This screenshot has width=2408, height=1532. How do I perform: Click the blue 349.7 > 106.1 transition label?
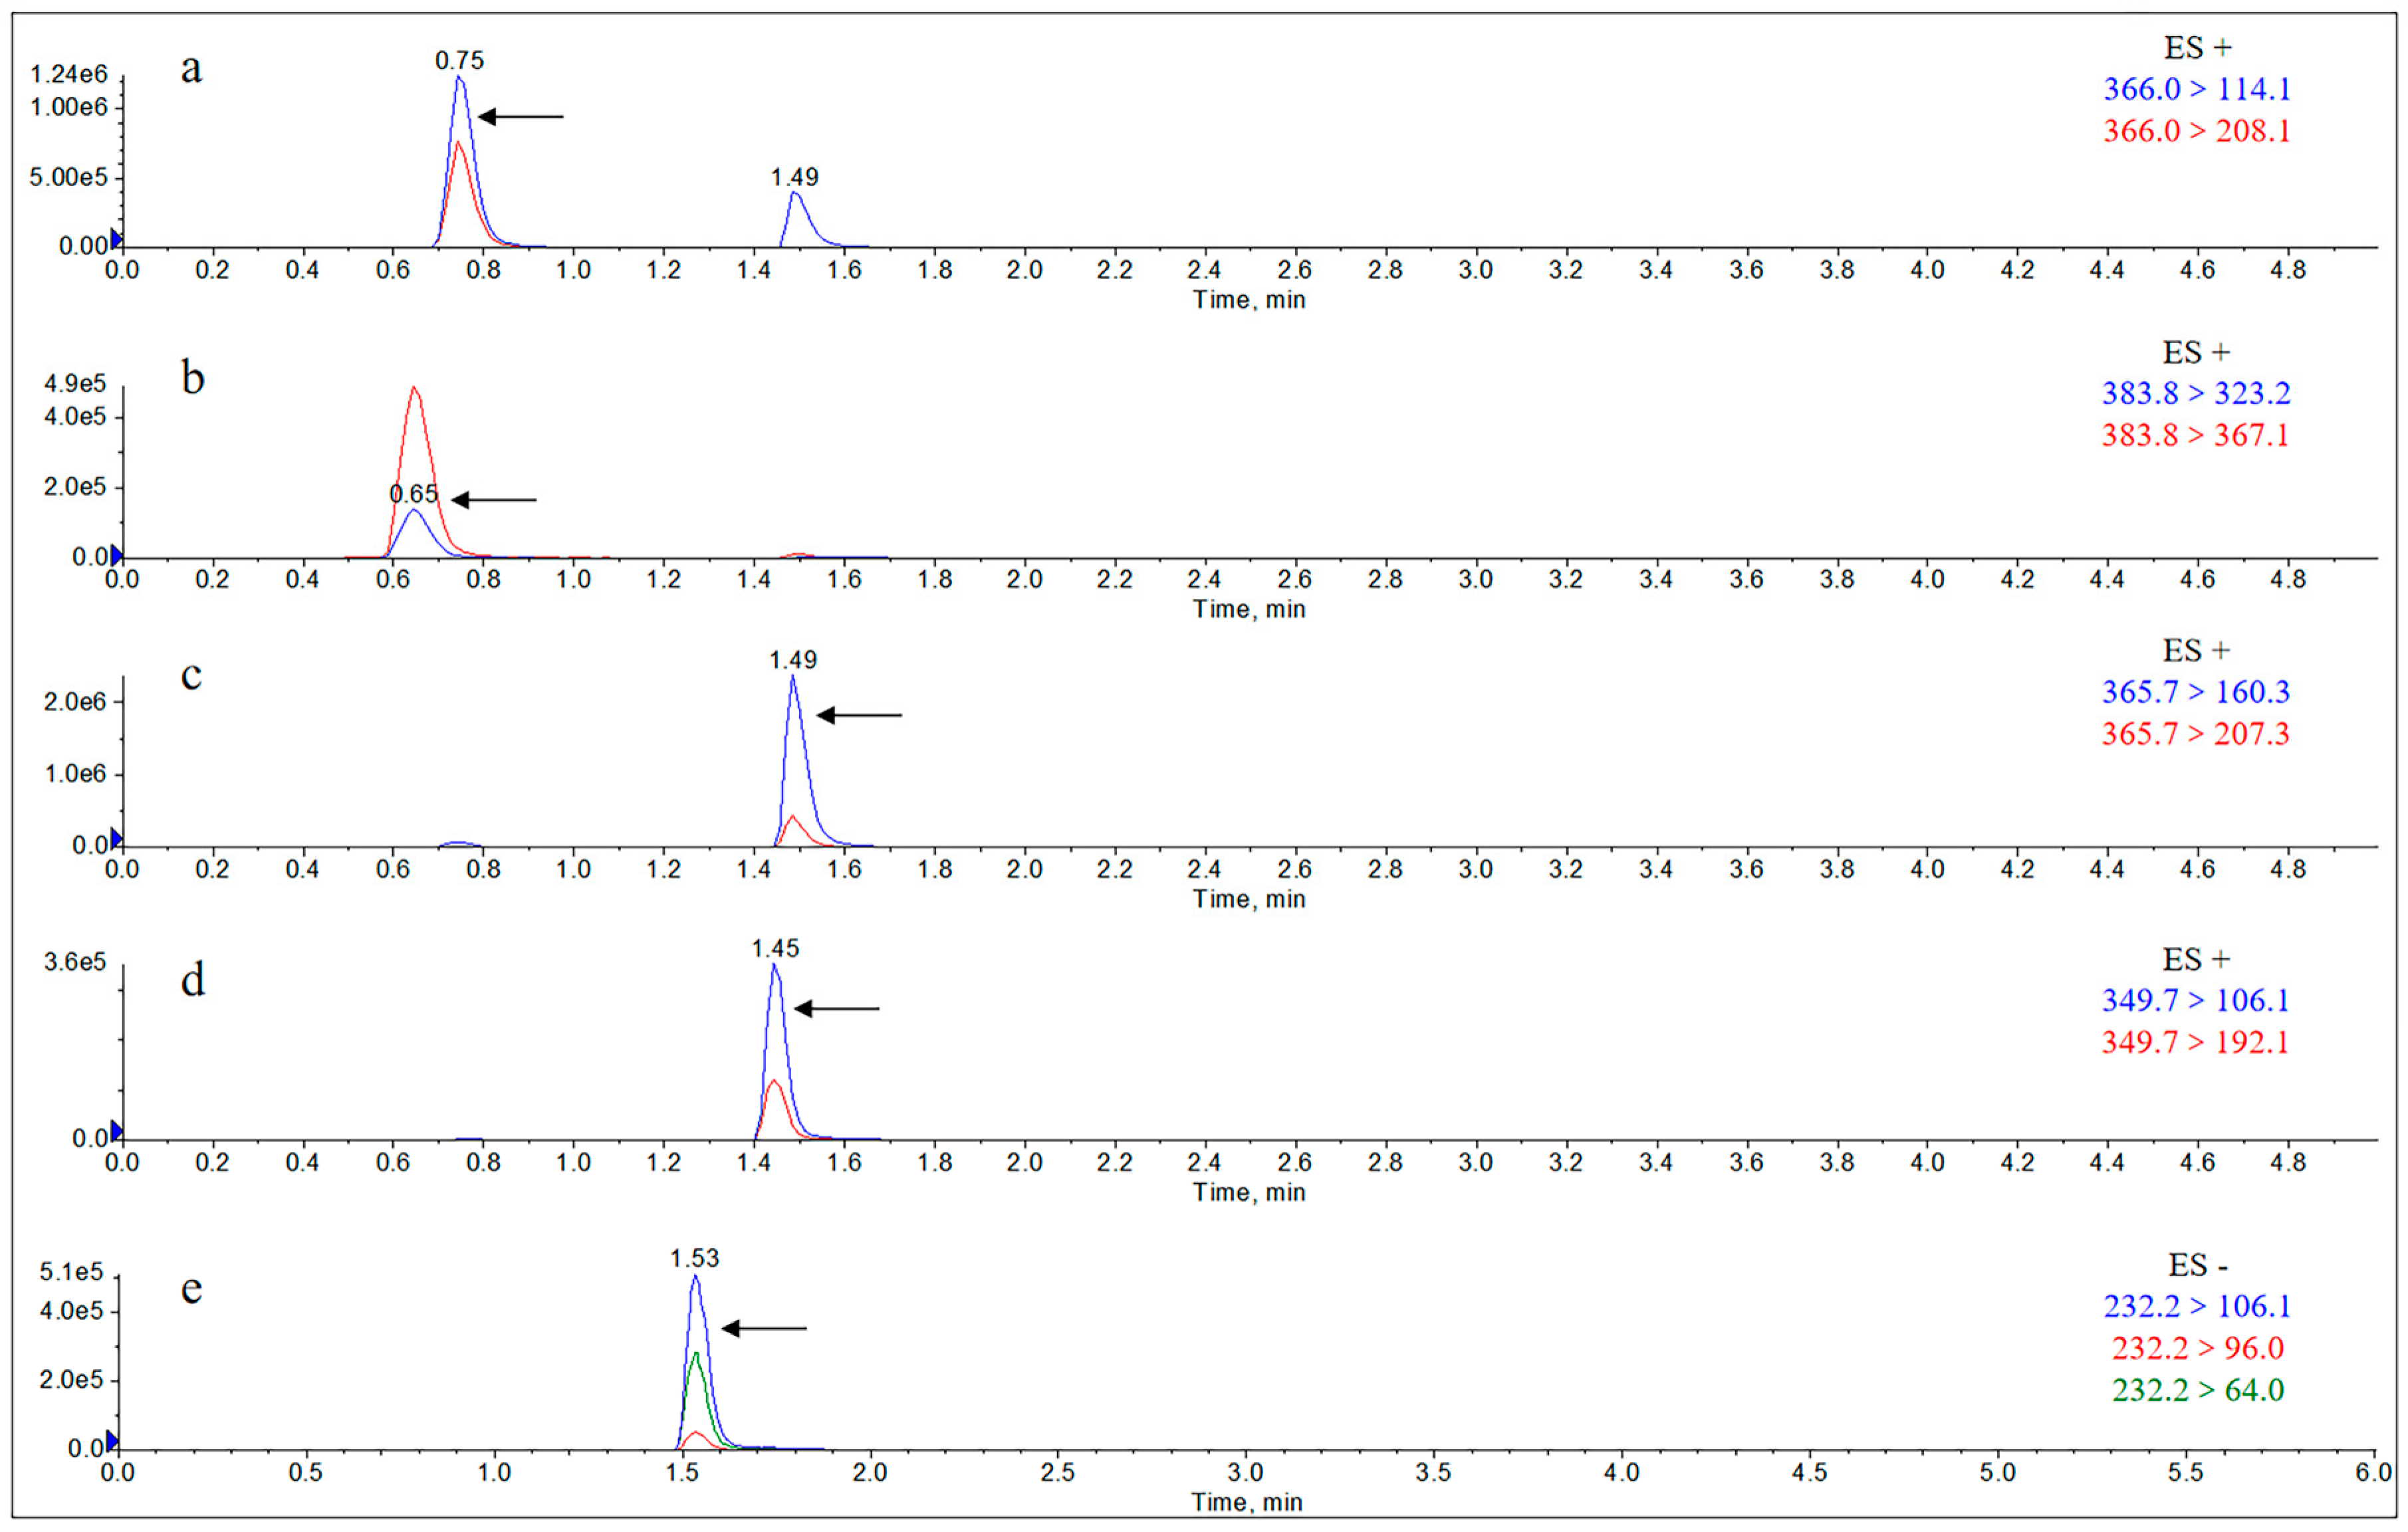(2195, 1000)
